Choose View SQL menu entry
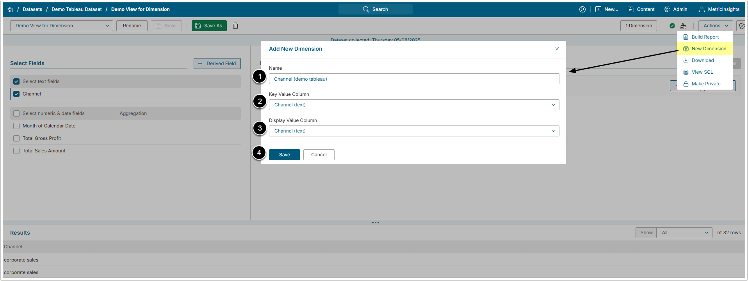This screenshot has width=748, height=281. tap(705, 72)
